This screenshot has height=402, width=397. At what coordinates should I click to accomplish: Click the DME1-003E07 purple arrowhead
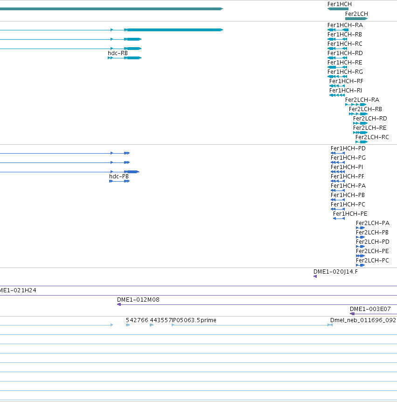pyautogui.click(x=352, y=314)
